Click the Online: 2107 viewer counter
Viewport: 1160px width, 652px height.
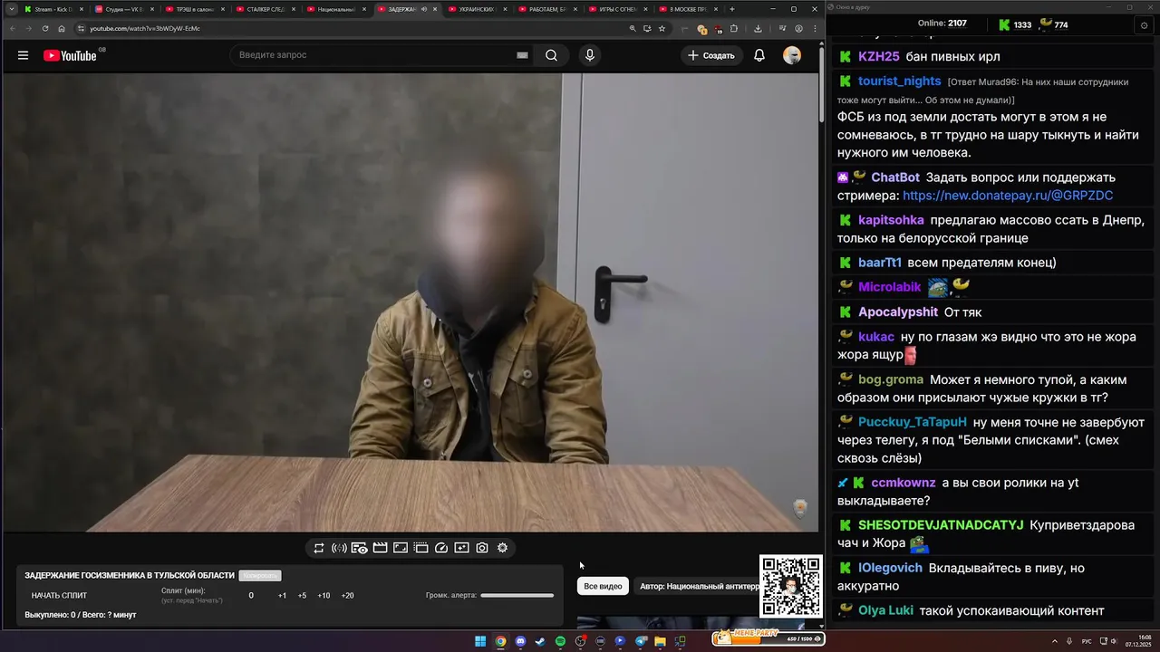(x=942, y=24)
